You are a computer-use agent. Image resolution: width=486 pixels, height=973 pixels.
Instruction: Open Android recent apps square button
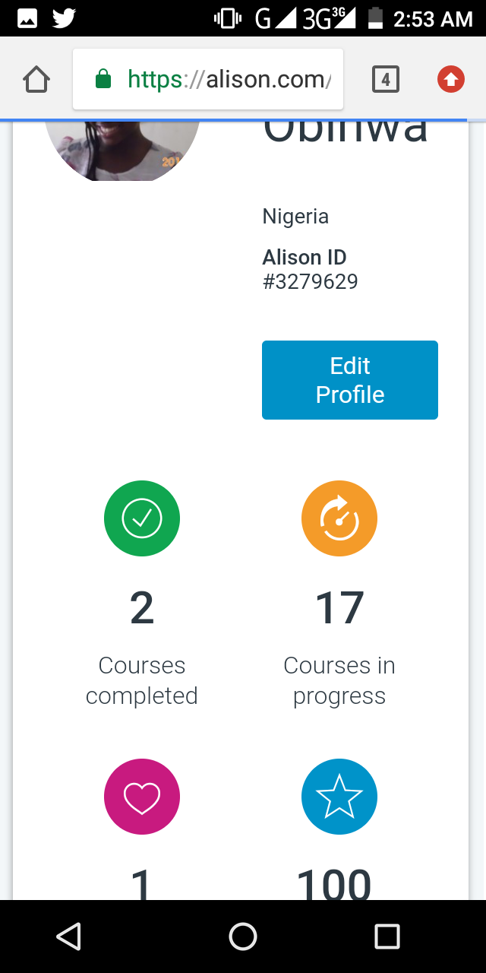(x=387, y=937)
